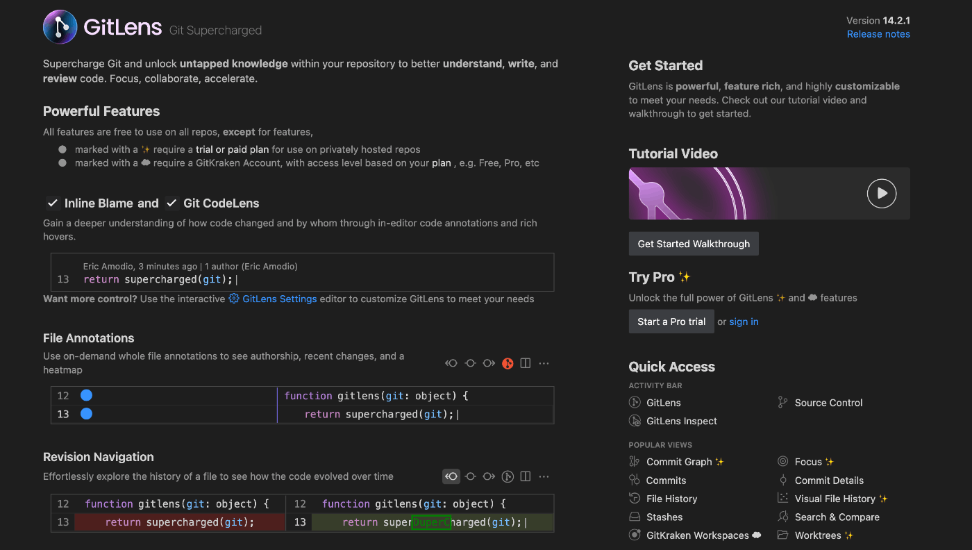Click the blue heatmap dot on line 12

pyautogui.click(x=86, y=396)
